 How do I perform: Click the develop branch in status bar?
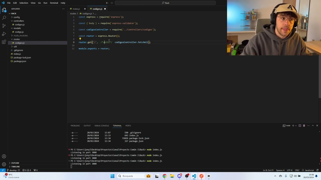click(x=11, y=170)
